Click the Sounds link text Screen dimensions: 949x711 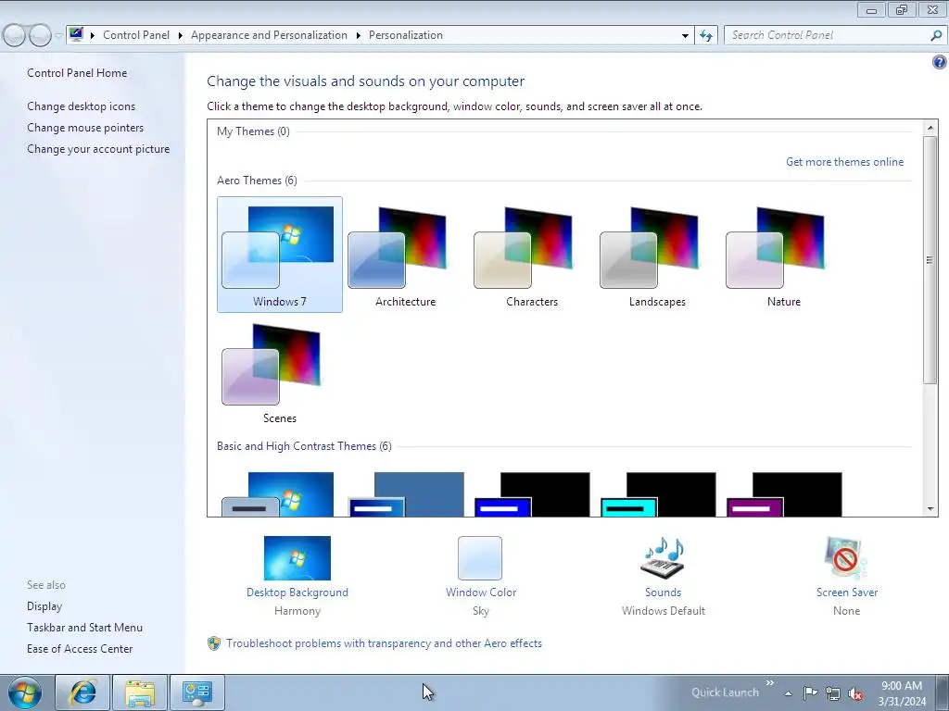[663, 592]
